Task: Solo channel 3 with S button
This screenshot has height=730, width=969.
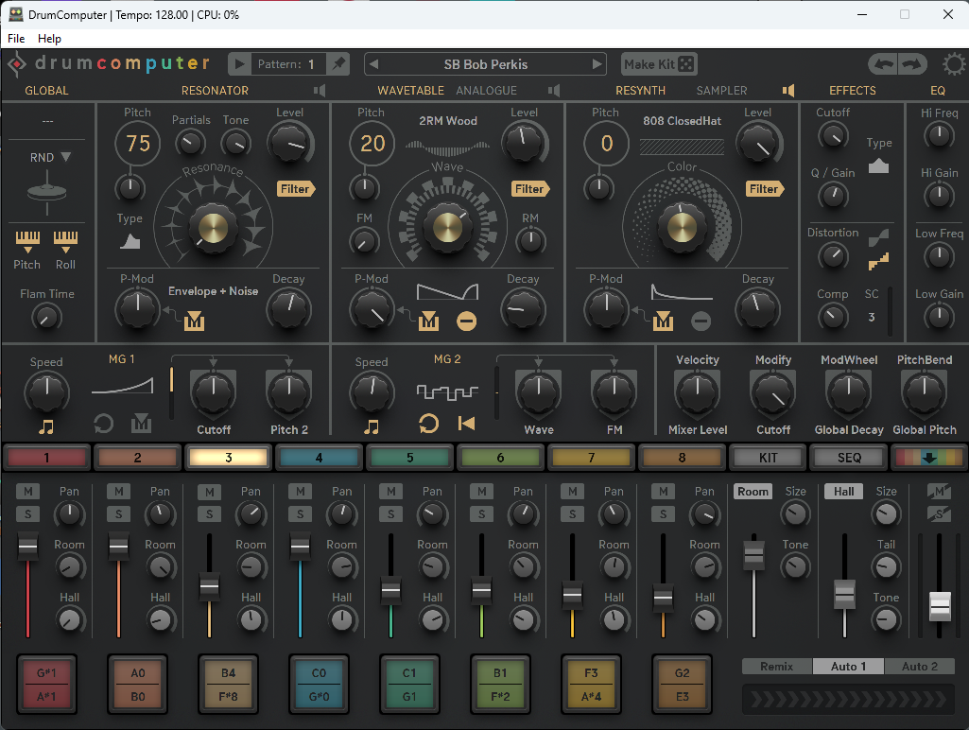Action: tap(210, 513)
